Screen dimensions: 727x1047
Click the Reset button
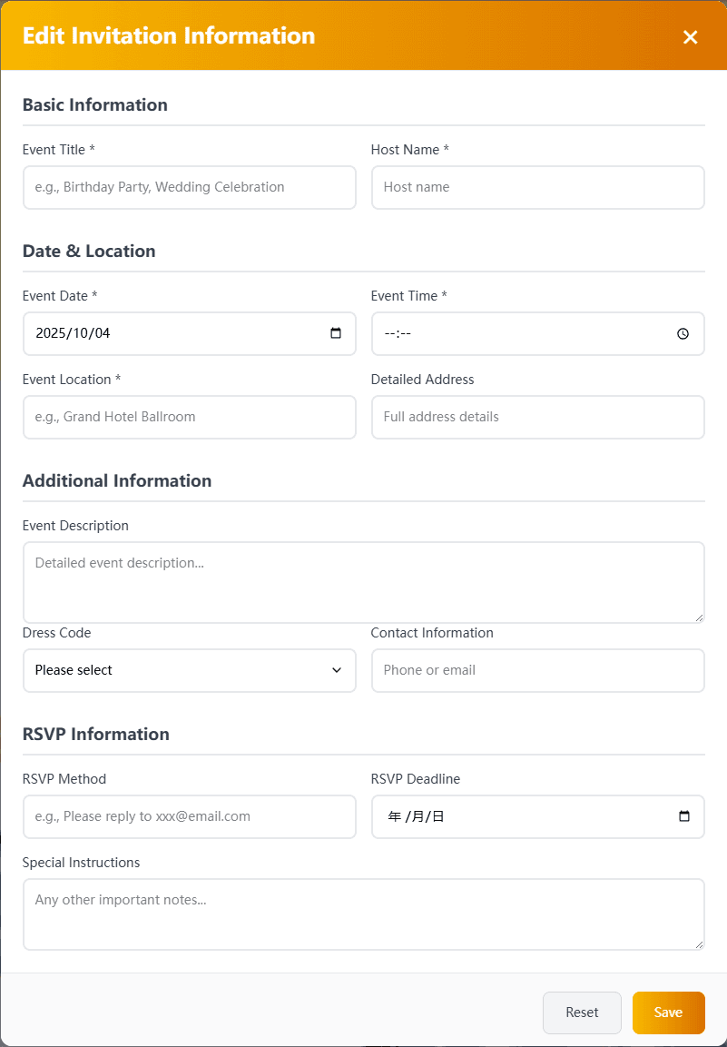click(x=582, y=1012)
